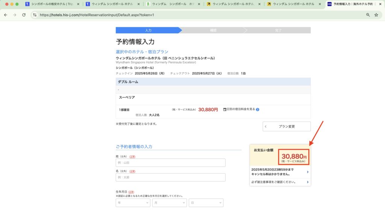Click 日別の宿泊料金を見る link
Image resolution: width=385 pixels, height=211 pixels.
[241, 109]
